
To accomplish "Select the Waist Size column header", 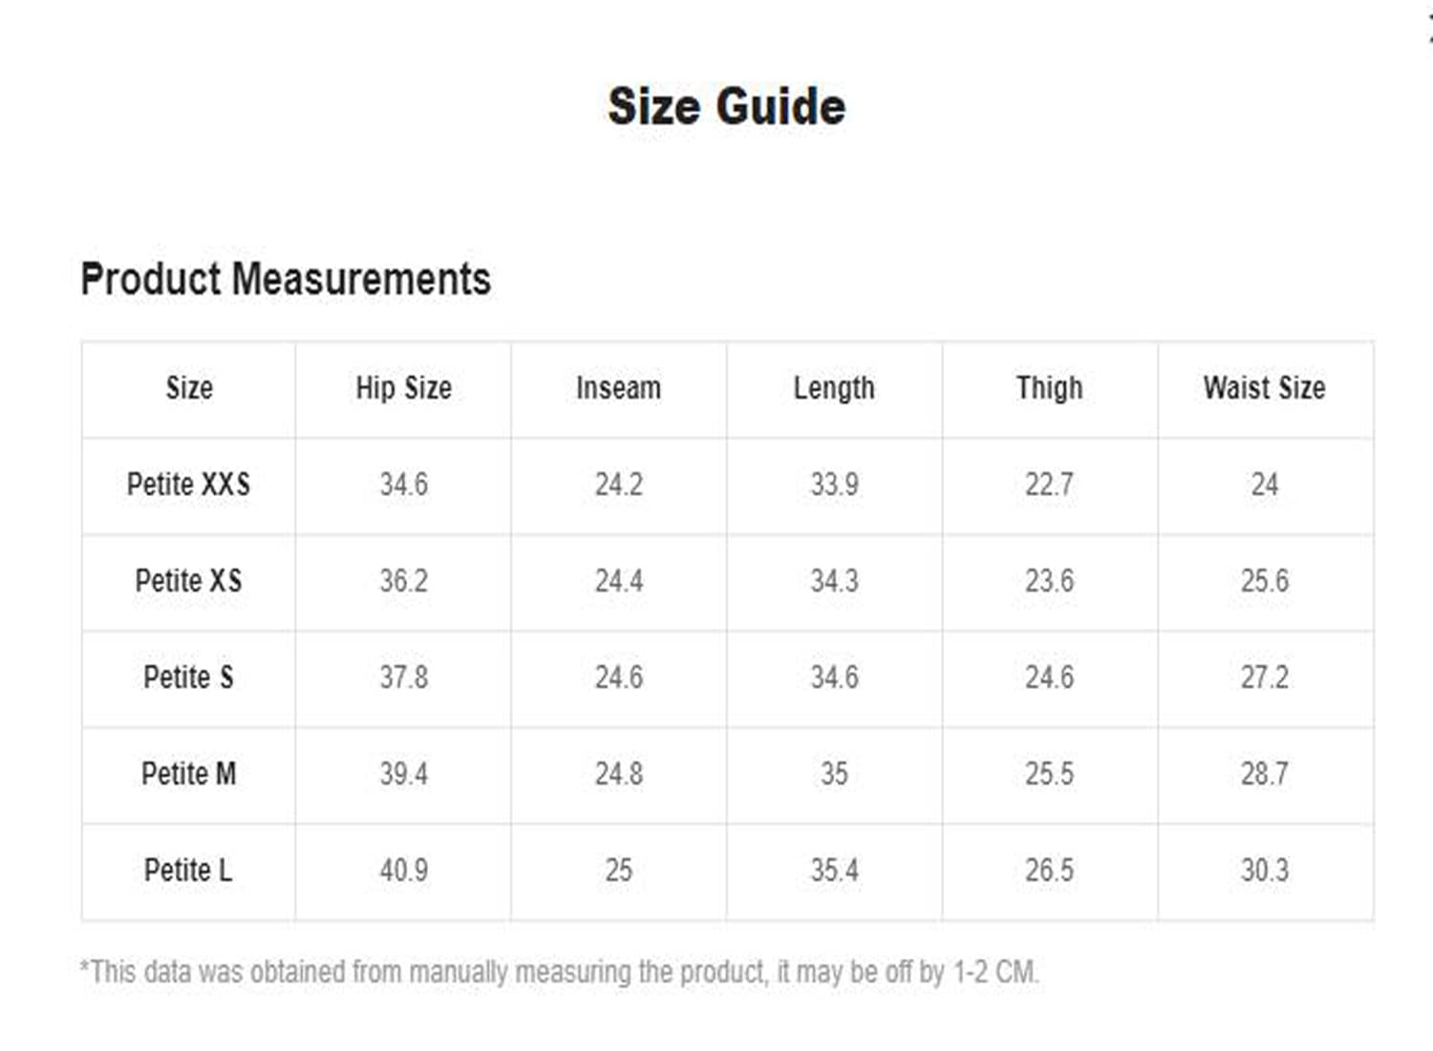I will [x=1264, y=388].
